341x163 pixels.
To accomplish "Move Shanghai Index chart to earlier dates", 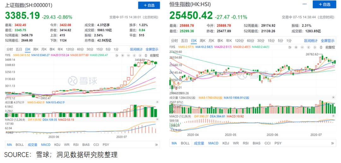I will (134, 56).
